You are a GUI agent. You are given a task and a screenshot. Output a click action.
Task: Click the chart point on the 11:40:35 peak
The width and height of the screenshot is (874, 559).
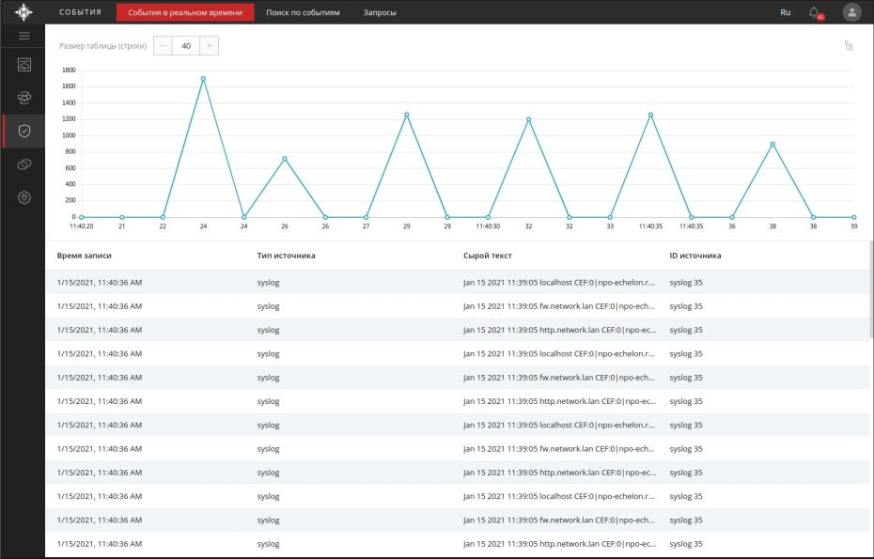[x=650, y=115]
